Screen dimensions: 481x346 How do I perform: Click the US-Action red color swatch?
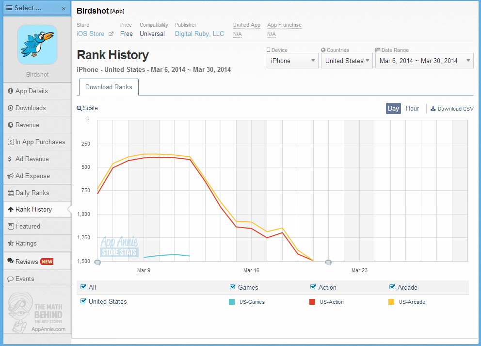(312, 302)
